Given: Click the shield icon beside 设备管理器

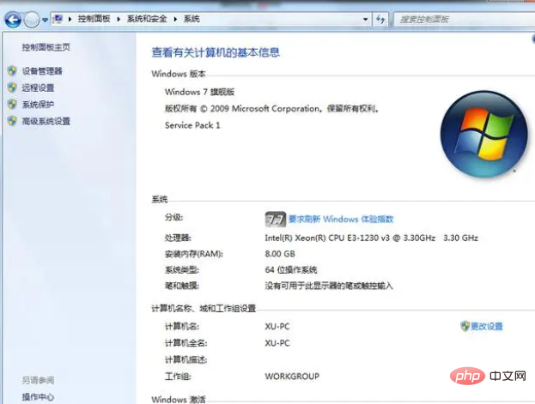Looking at the screenshot, I should [12, 70].
